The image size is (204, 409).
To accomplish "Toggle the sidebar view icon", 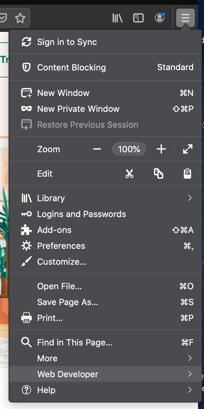I will click(138, 18).
